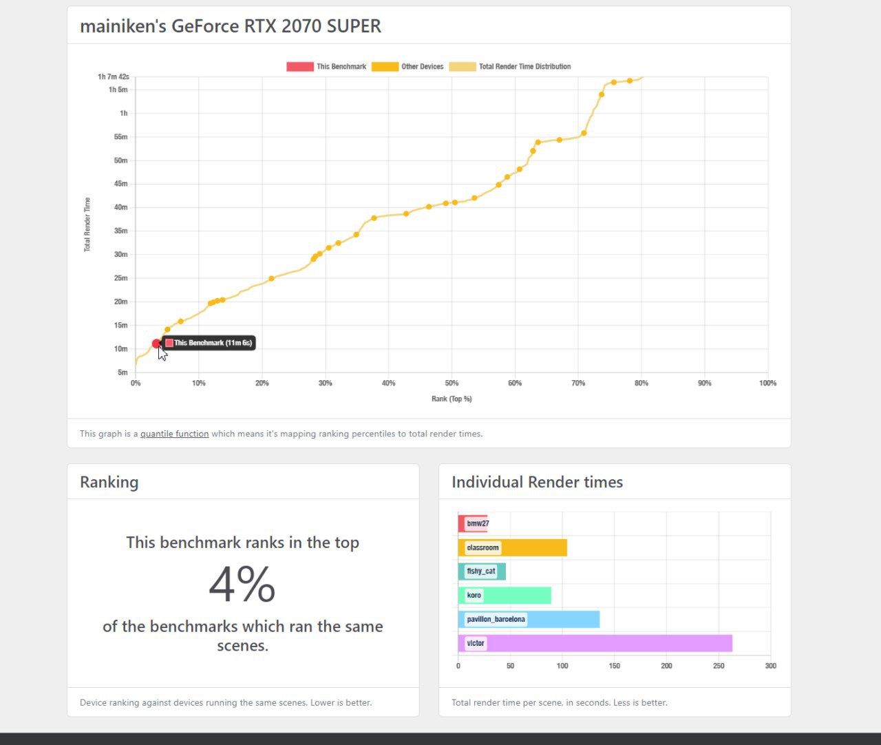The image size is (881, 745).
Task: Toggle the 'Other Devices' legend swatch
Action: tap(385, 67)
